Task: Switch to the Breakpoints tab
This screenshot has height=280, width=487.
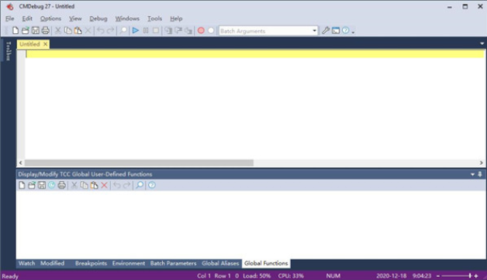Action: click(91, 263)
